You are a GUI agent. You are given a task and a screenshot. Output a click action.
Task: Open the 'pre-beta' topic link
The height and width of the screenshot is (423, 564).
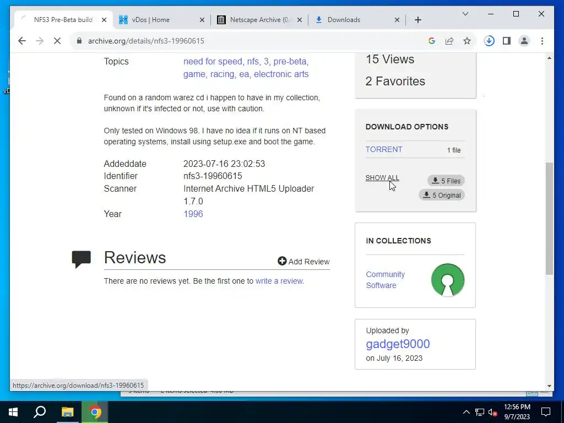point(290,62)
